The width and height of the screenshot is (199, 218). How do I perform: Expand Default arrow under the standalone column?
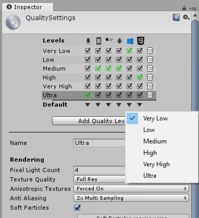[88, 105]
